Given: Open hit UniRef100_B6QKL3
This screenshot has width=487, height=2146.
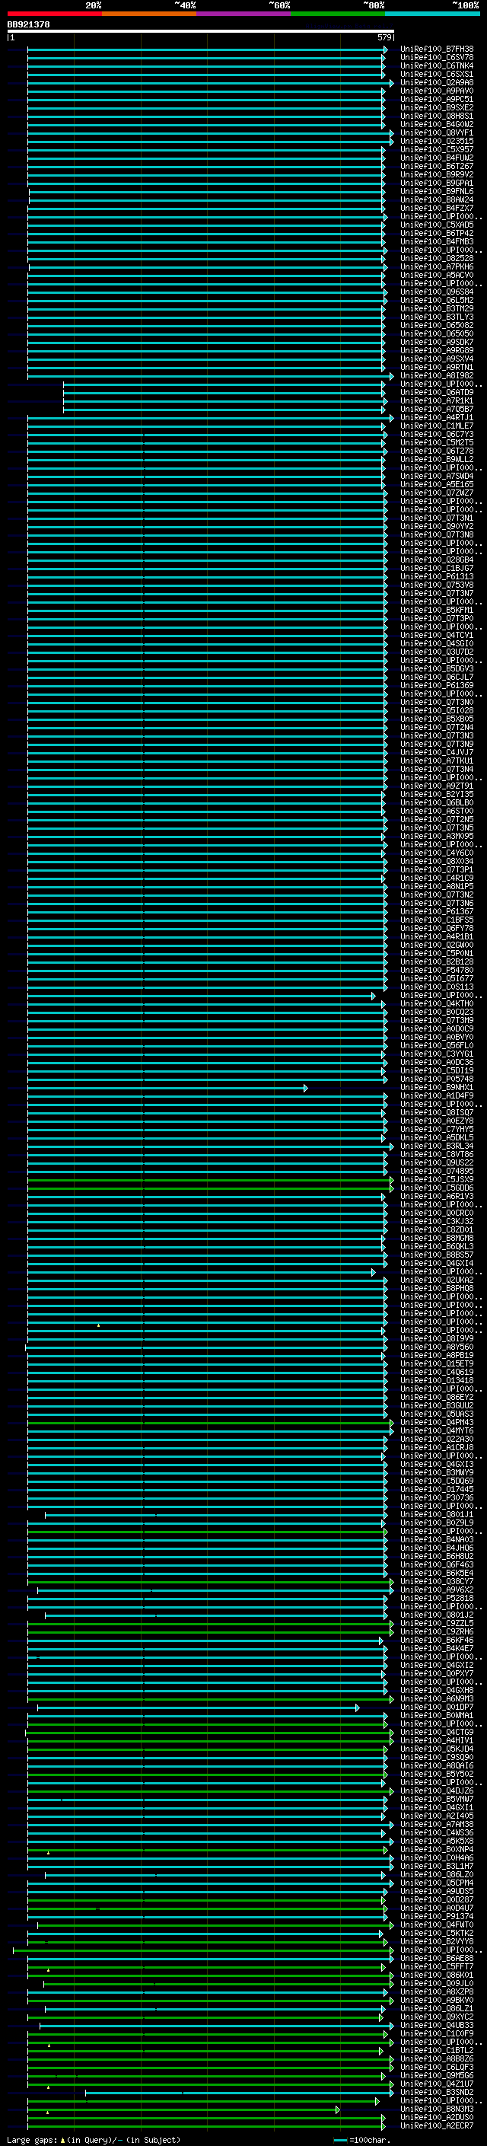Looking at the screenshot, I should (436, 1247).
